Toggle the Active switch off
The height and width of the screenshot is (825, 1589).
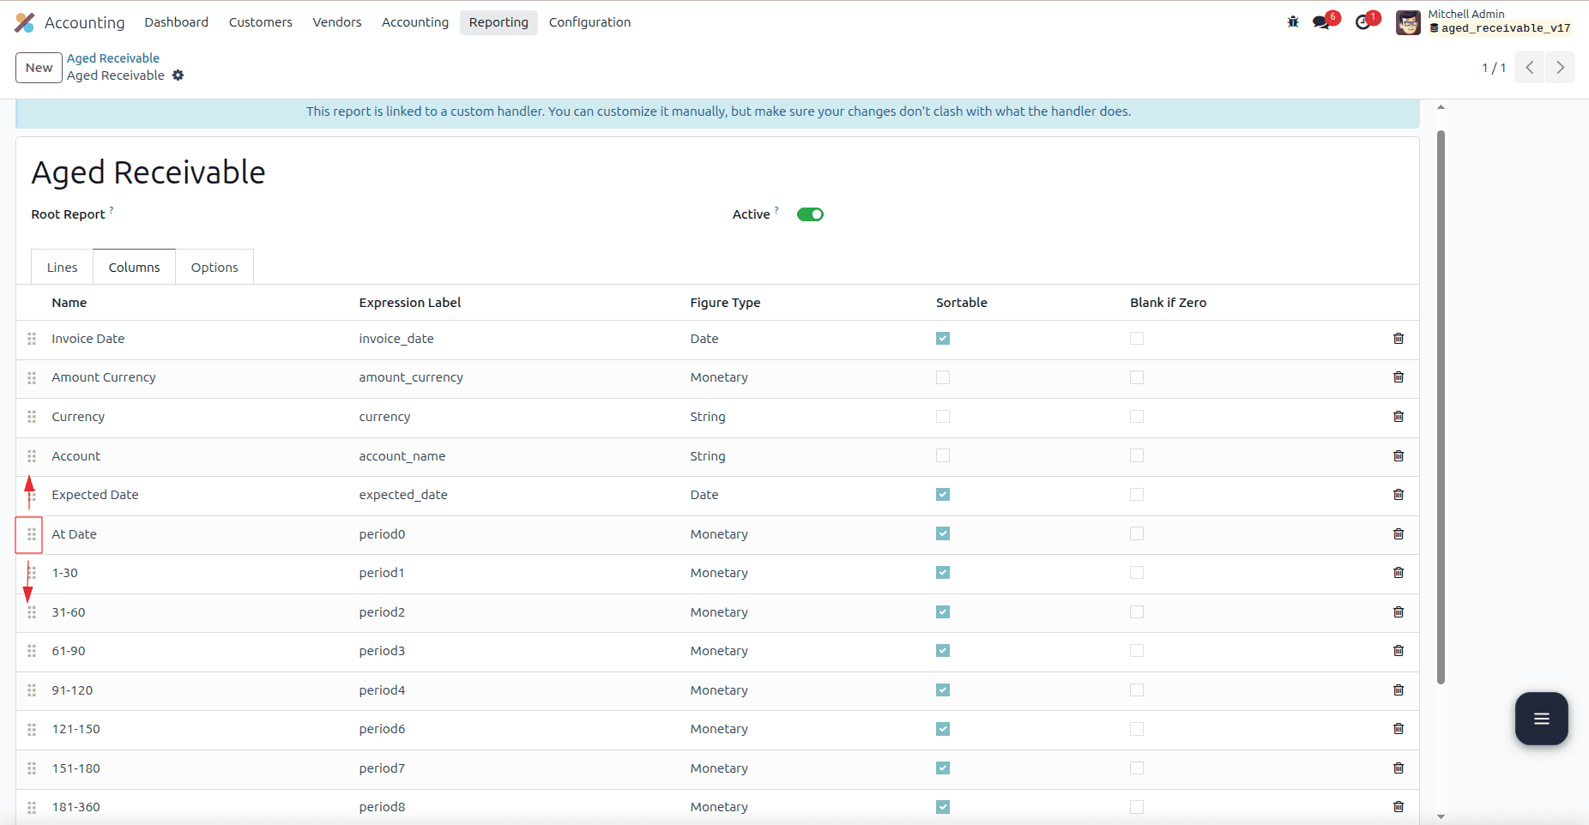[810, 214]
